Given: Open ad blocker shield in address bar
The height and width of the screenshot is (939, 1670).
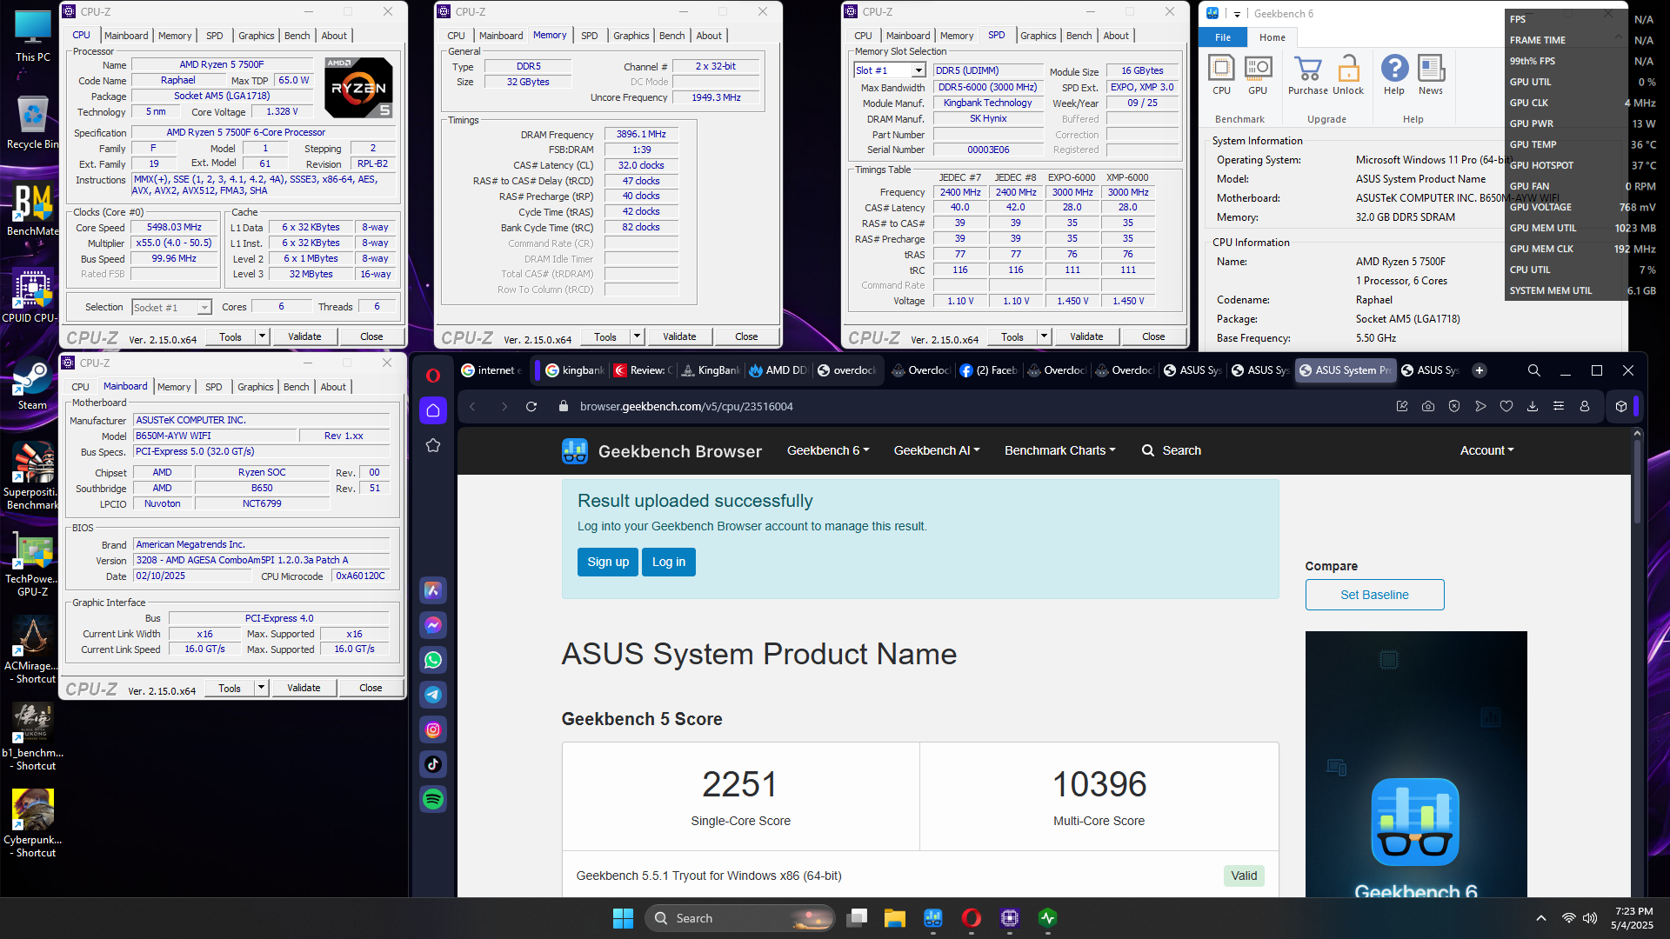Looking at the screenshot, I should [1454, 406].
